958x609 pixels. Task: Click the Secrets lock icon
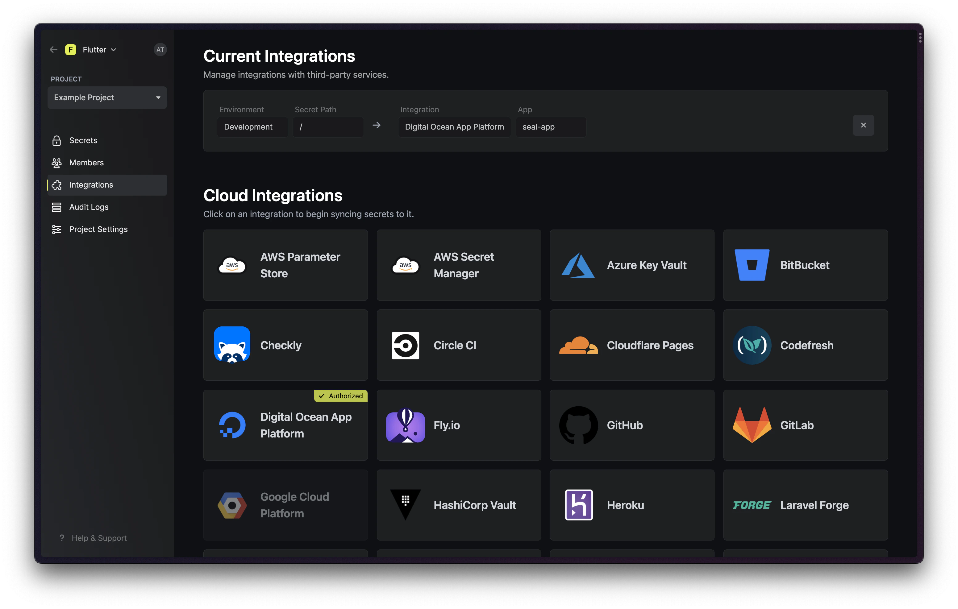tap(56, 140)
